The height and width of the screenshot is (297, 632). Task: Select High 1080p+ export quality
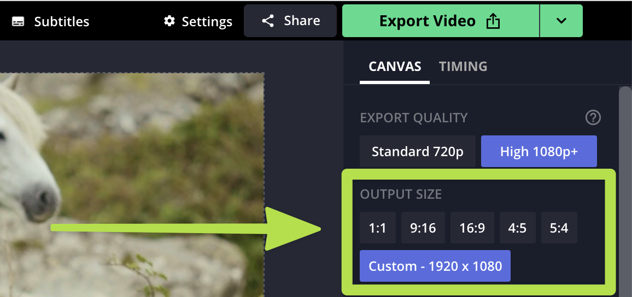pos(539,151)
